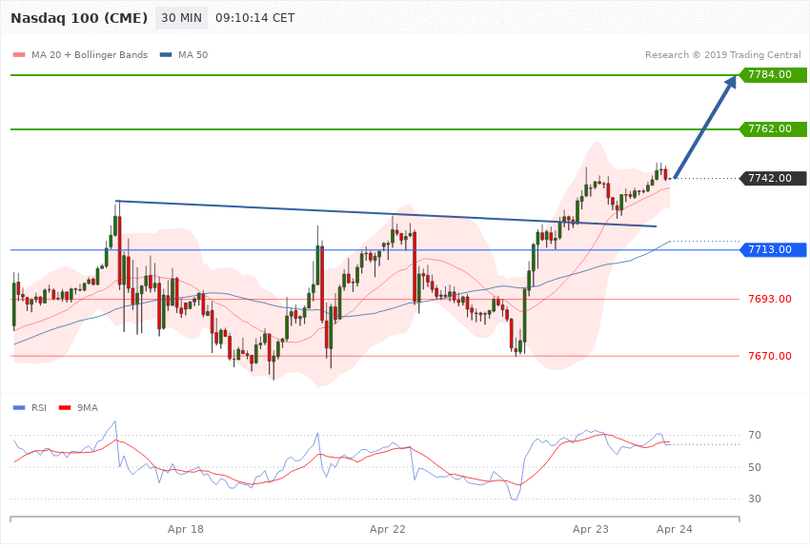
Task: Click the Nasdaq 100 (CME) title
Action: tap(79, 18)
